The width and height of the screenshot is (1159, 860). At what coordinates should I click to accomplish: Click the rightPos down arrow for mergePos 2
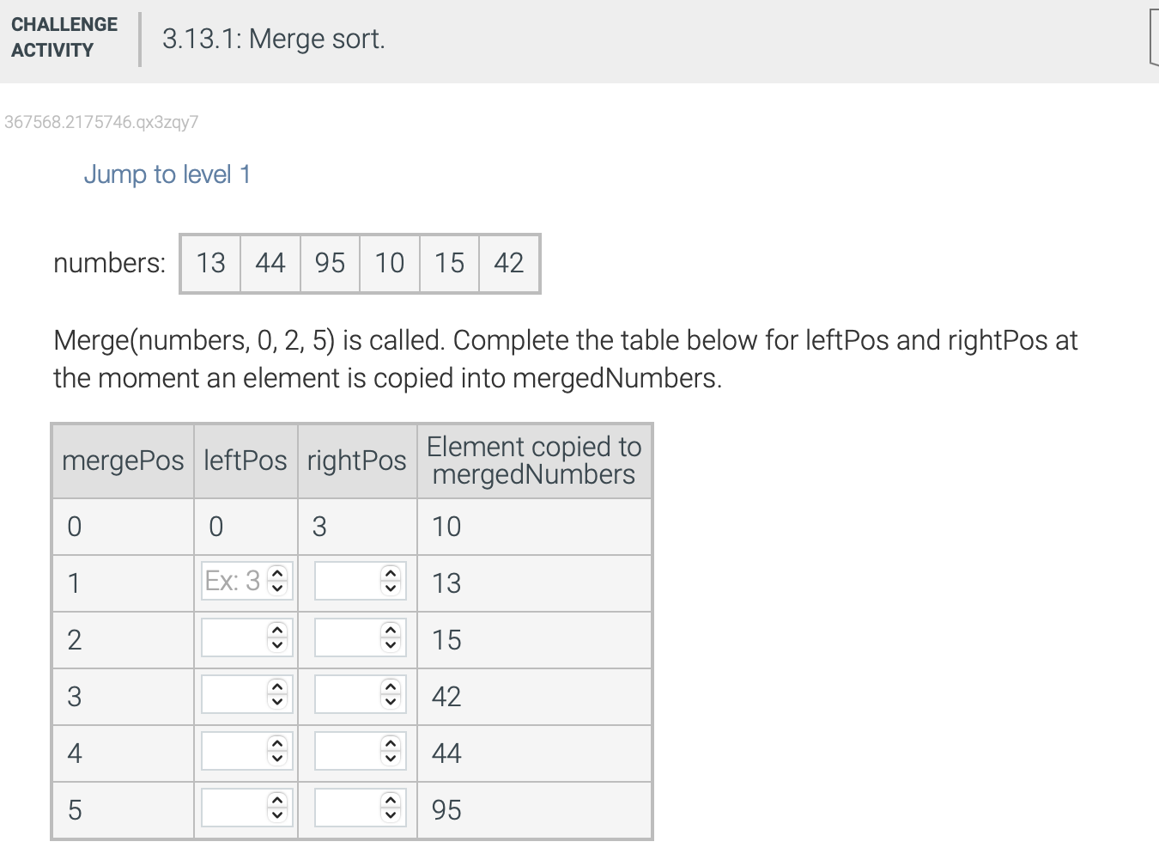(391, 644)
